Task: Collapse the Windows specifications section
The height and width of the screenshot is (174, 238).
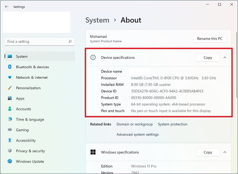Action: point(225,152)
